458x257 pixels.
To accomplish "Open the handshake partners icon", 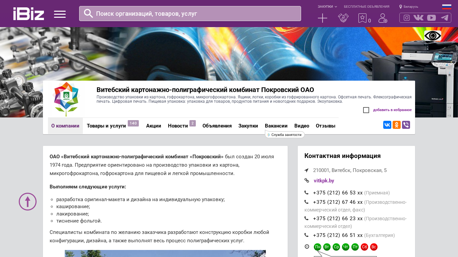I will pos(343,18).
